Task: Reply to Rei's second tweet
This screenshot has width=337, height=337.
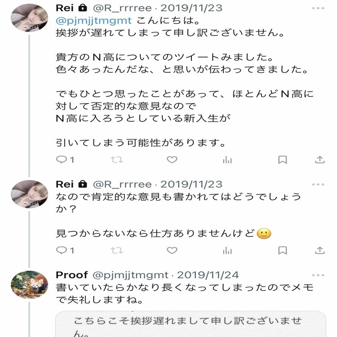Action: coord(61,250)
